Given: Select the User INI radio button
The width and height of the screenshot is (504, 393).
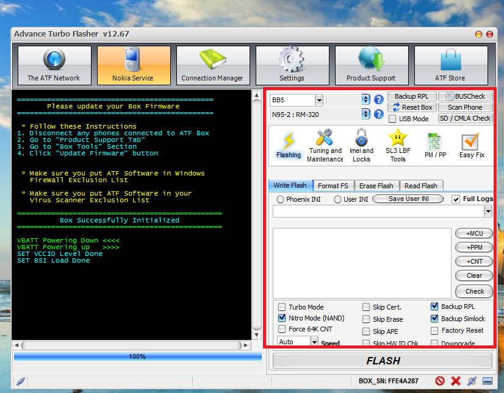Looking at the screenshot, I should pyautogui.click(x=337, y=199).
